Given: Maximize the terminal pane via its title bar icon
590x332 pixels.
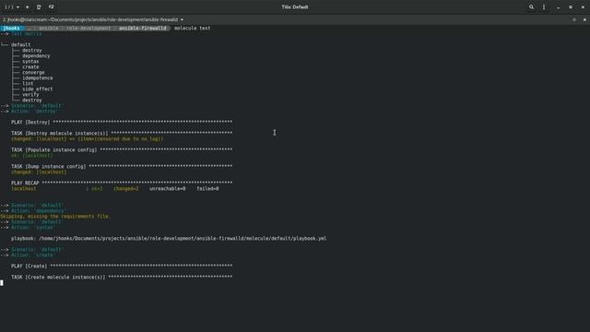Looking at the screenshot, I should coord(574,19).
